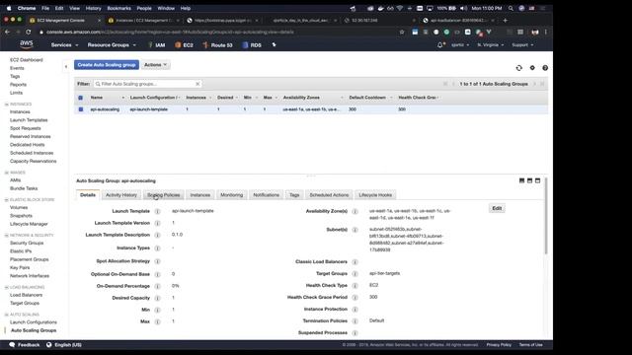Collapse the Auto Scaling sidebar section

coord(7,315)
